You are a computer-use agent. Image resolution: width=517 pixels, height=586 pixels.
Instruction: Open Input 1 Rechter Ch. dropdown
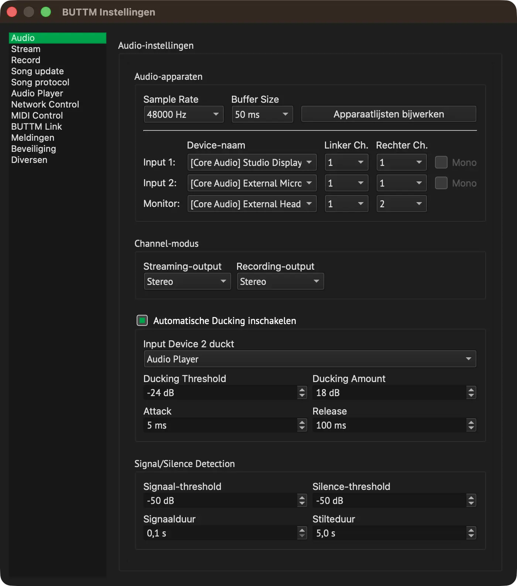click(401, 162)
